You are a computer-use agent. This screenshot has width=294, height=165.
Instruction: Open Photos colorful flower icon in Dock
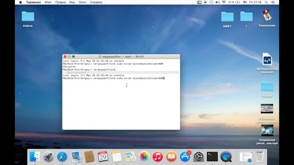144,156
